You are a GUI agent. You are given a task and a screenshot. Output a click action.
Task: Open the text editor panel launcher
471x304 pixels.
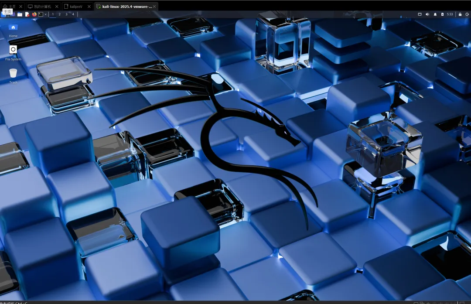click(27, 14)
